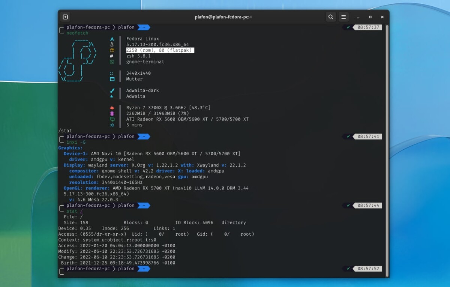Click the hash shell icon beside zsh 5.8.1

pos(112,56)
